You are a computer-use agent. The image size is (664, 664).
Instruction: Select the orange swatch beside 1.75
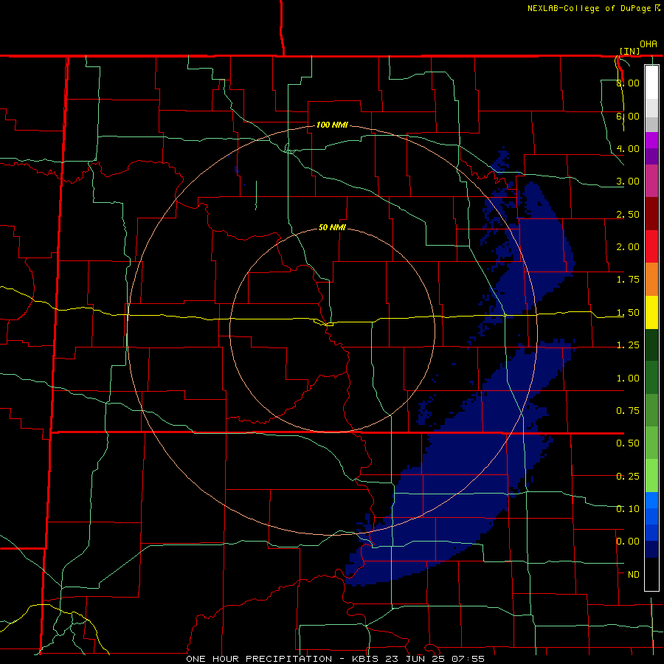pos(651,279)
